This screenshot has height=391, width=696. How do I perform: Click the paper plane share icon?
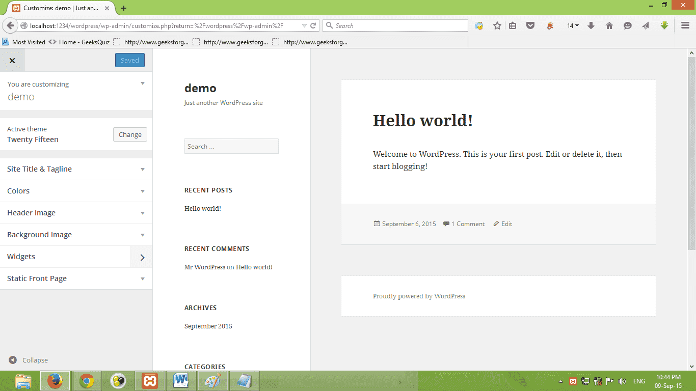coord(646,25)
